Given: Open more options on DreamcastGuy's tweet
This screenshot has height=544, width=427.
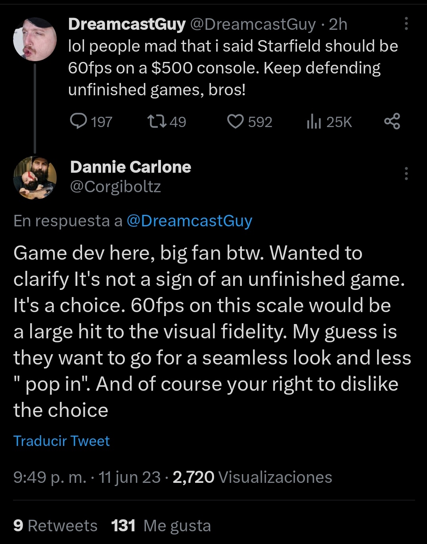Looking at the screenshot, I should 406,24.
